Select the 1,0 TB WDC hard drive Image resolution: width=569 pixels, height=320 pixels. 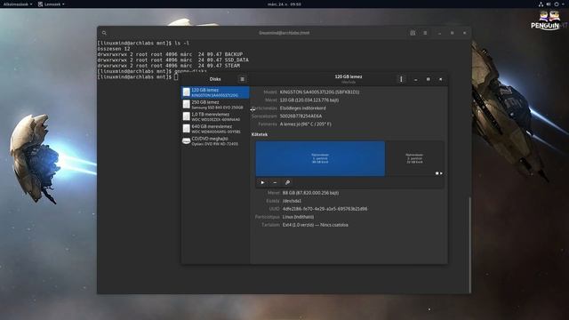215,116
